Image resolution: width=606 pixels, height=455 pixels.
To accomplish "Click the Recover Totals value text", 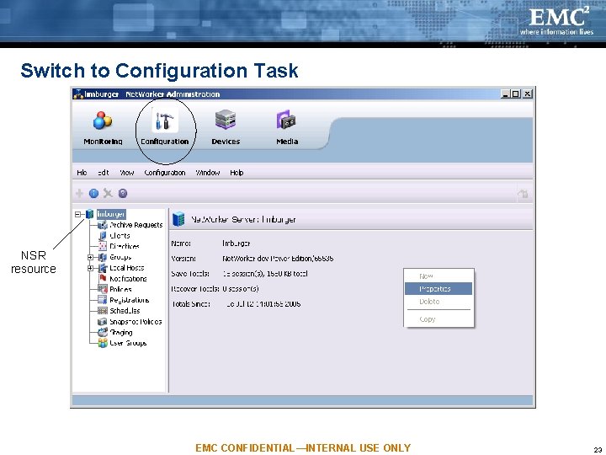I will click(241, 289).
